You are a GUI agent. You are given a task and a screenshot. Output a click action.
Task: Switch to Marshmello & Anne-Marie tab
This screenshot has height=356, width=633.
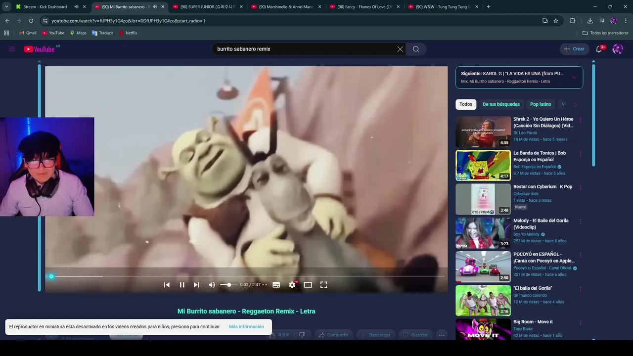[286, 7]
